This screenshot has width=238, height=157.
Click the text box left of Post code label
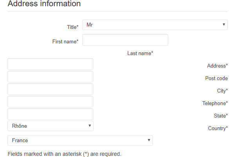pyautogui.click(x=50, y=77)
